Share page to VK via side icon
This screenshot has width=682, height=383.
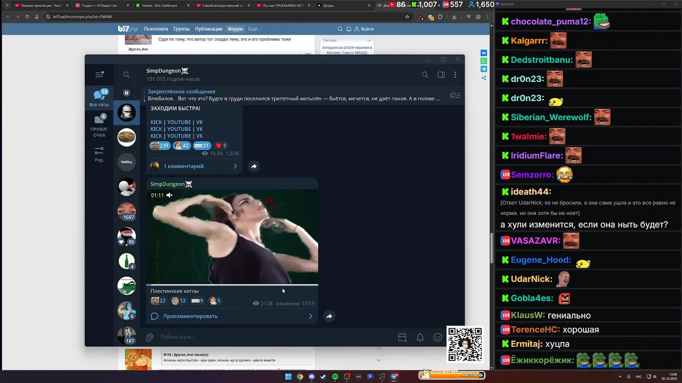(484, 53)
